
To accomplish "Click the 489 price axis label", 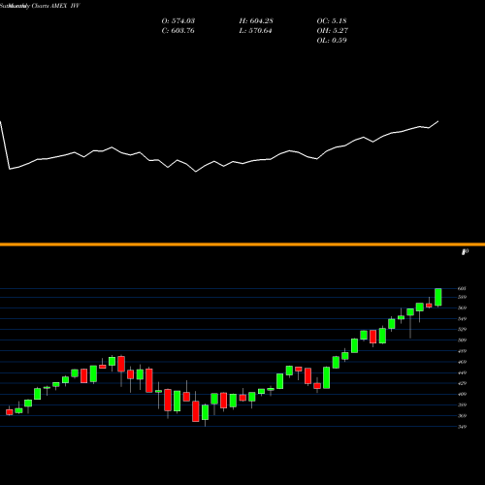I will [462, 351].
